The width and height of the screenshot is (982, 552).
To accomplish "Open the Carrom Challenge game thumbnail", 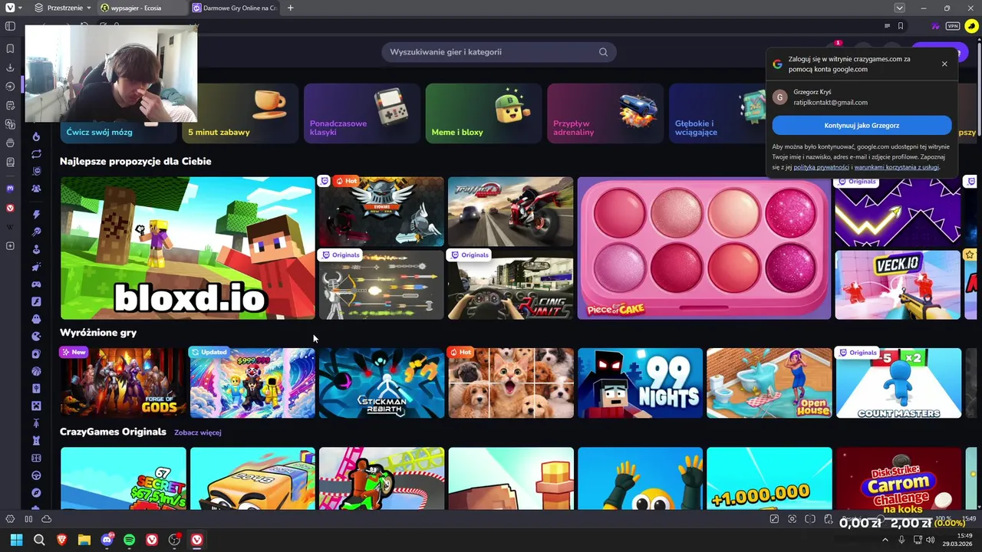I will click(x=898, y=478).
